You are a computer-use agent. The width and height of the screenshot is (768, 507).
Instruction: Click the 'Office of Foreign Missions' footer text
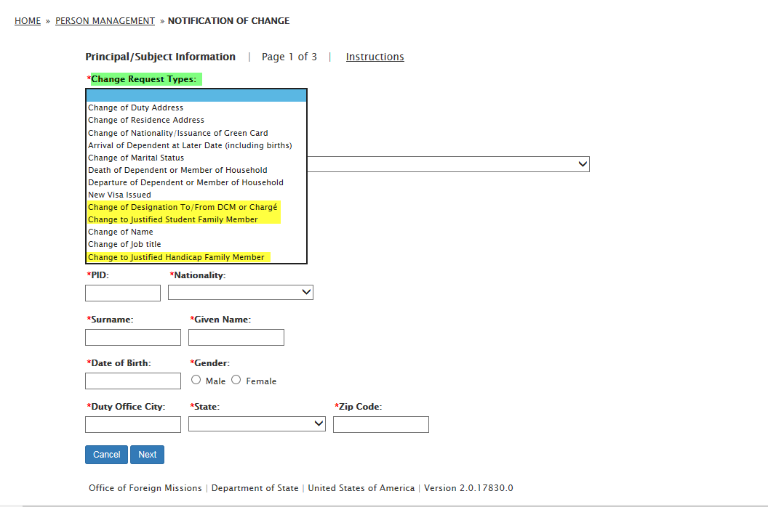click(x=145, y=488)
